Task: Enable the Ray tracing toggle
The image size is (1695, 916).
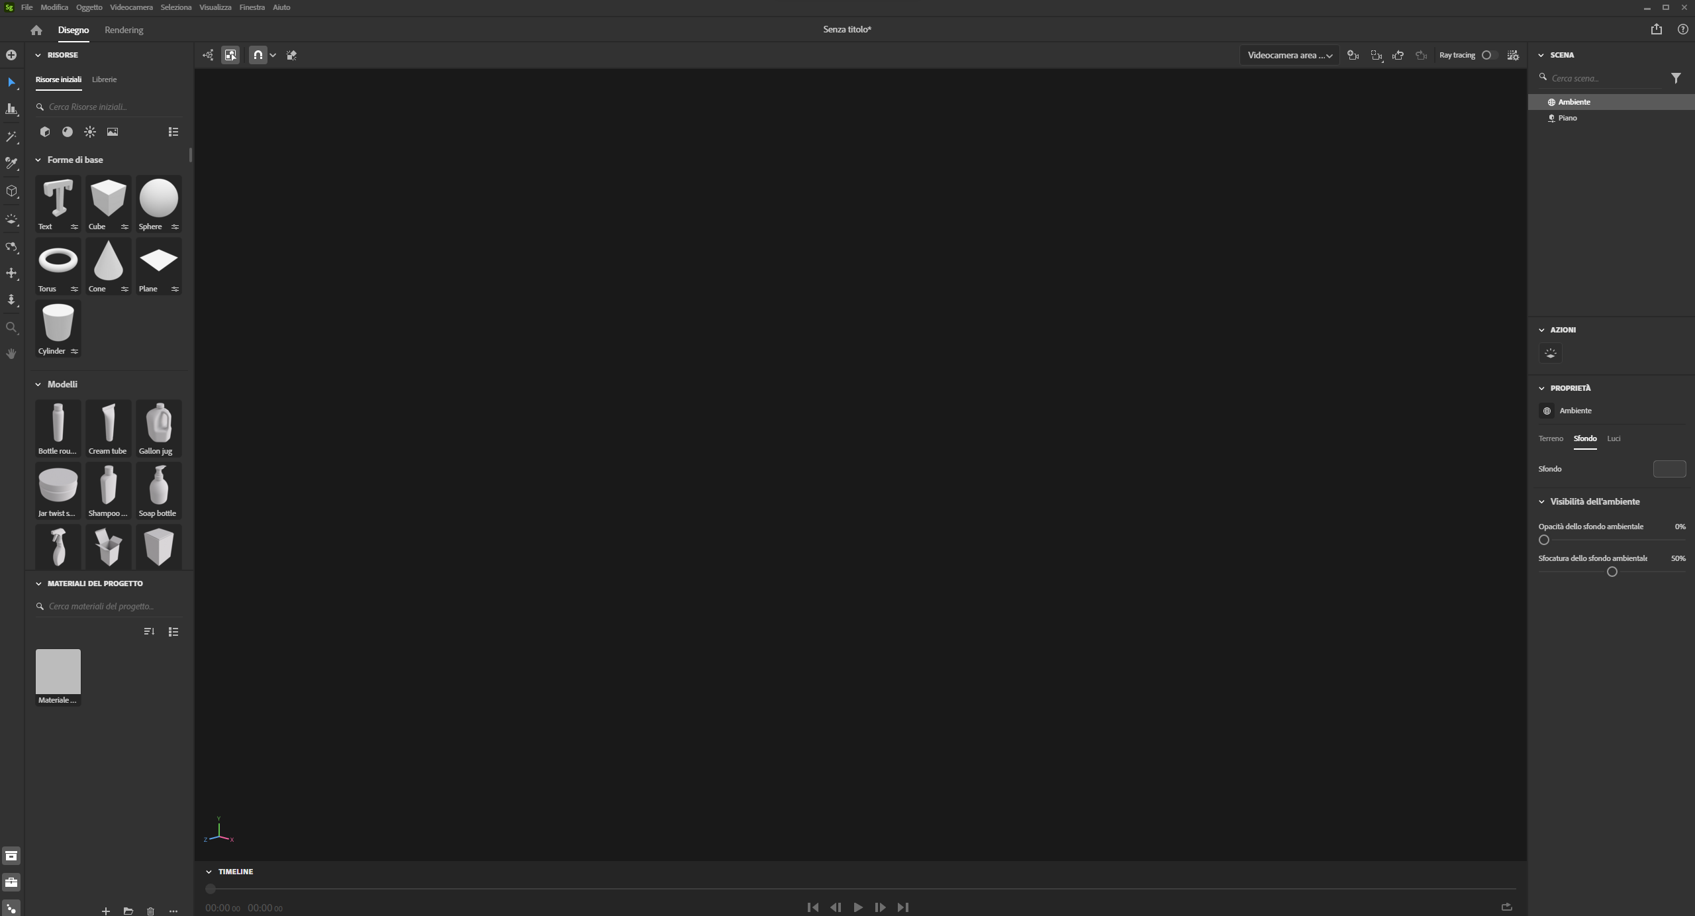Action: pyautogui.click(x=1489, y=56)
